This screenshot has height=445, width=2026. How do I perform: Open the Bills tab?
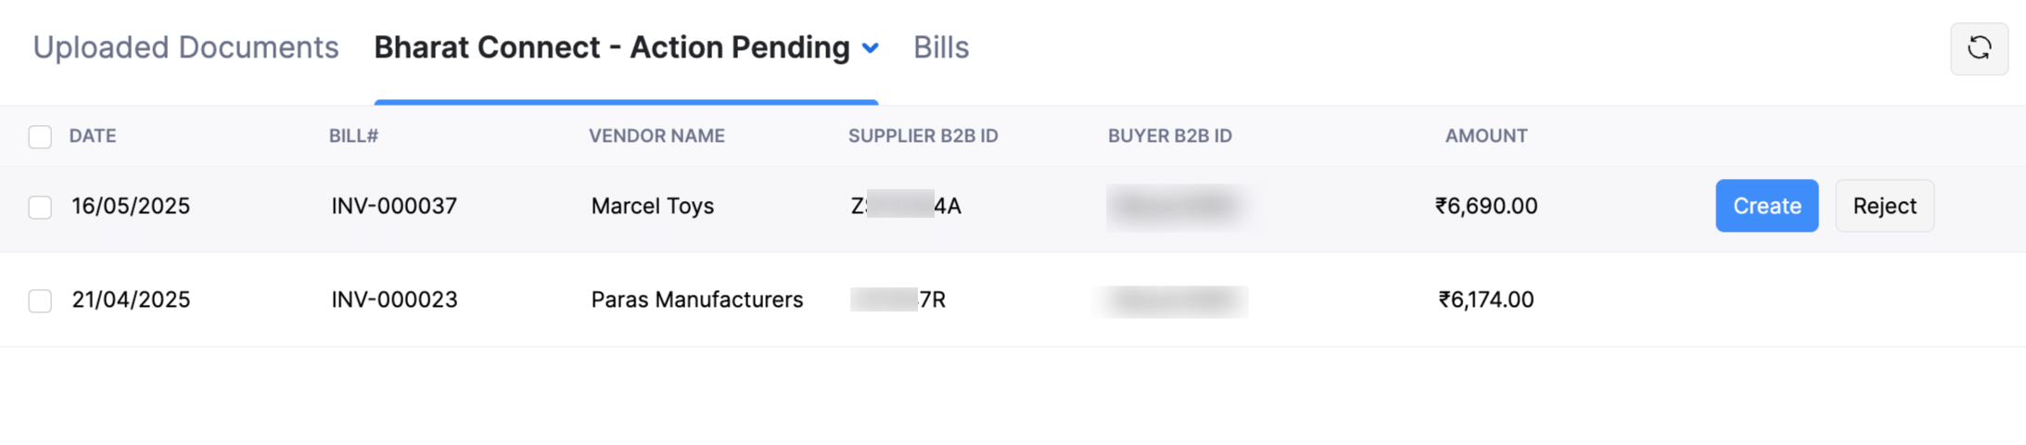(x=940, y=47)
